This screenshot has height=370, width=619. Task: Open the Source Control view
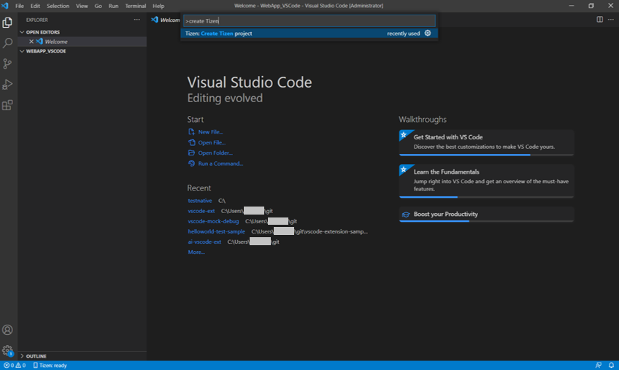pos(8,63)
